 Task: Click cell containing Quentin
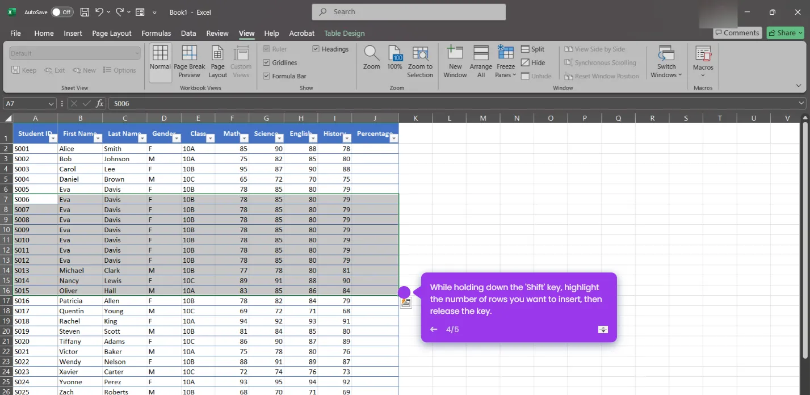(80, 311)
